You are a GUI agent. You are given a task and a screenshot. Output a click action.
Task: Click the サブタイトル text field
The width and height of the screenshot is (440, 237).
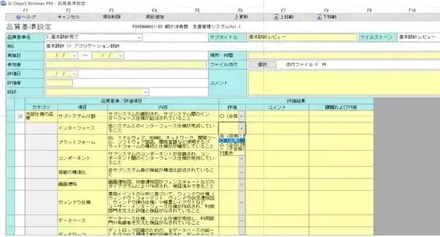click(x=302, y=37)
